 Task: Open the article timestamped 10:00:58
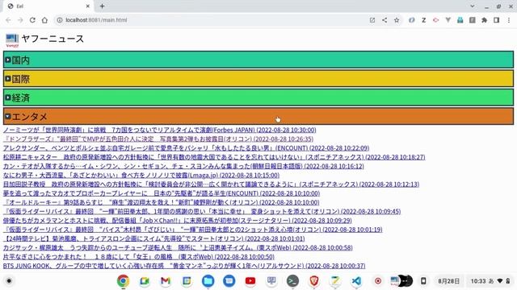pyautogui.click(x=178, y=247)
